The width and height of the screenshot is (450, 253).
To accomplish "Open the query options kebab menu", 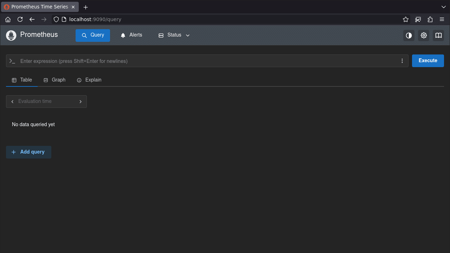I will [x=402, y=60].
